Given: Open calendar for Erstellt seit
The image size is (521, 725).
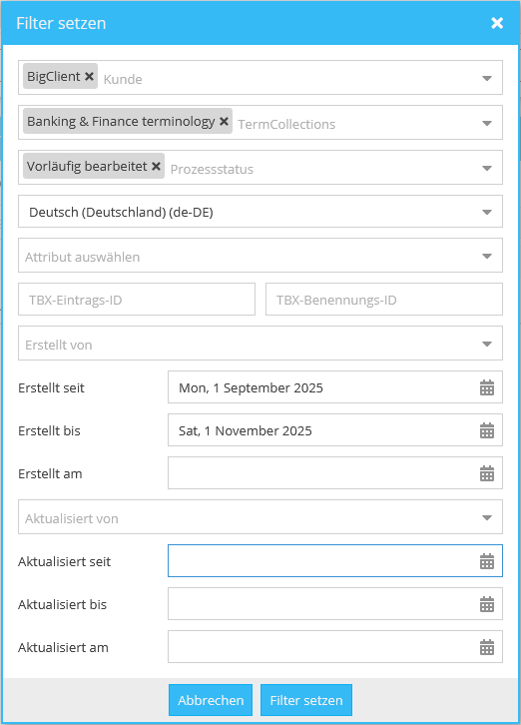Looking at the screenshot, I should [487, 387].
